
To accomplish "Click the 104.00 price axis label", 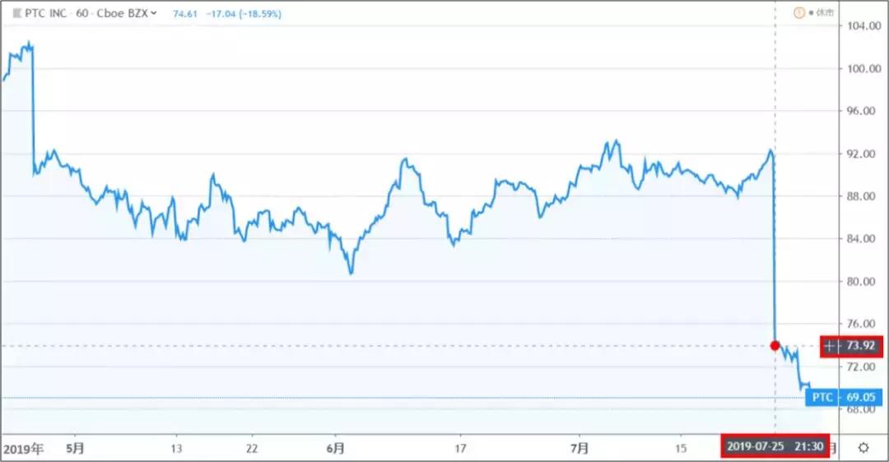I will 864,26.
